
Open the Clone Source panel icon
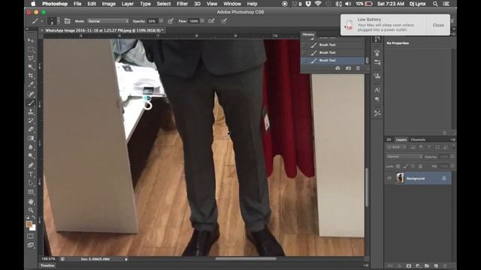(x=377, y=76)
